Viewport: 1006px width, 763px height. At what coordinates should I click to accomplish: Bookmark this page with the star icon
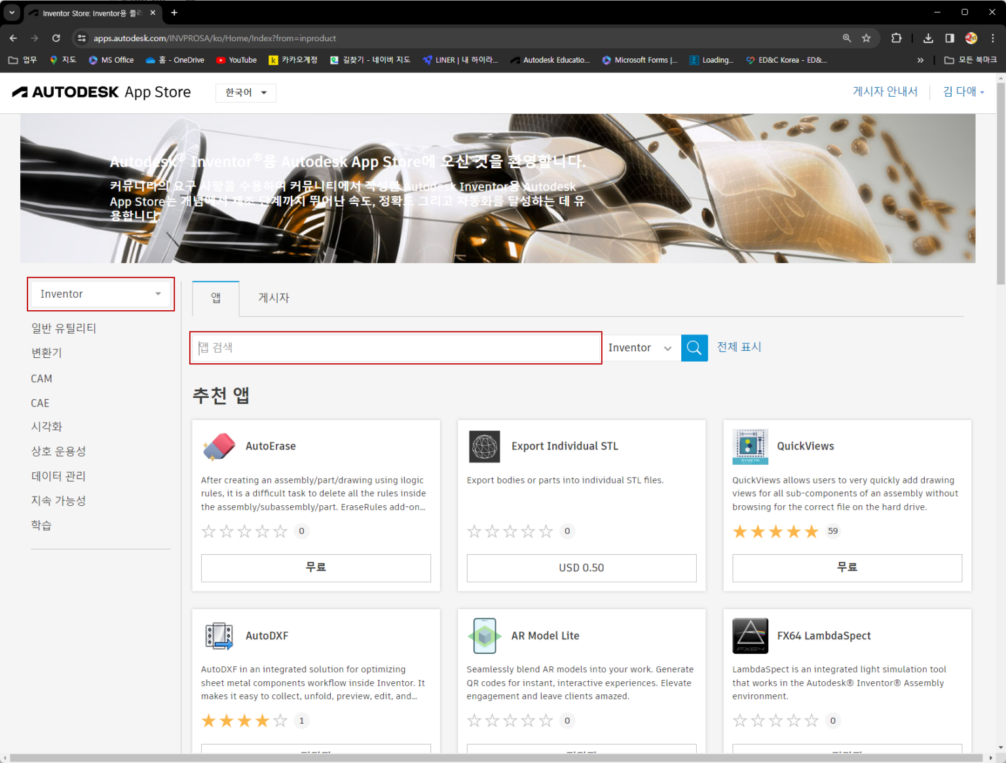coord(866,38)
